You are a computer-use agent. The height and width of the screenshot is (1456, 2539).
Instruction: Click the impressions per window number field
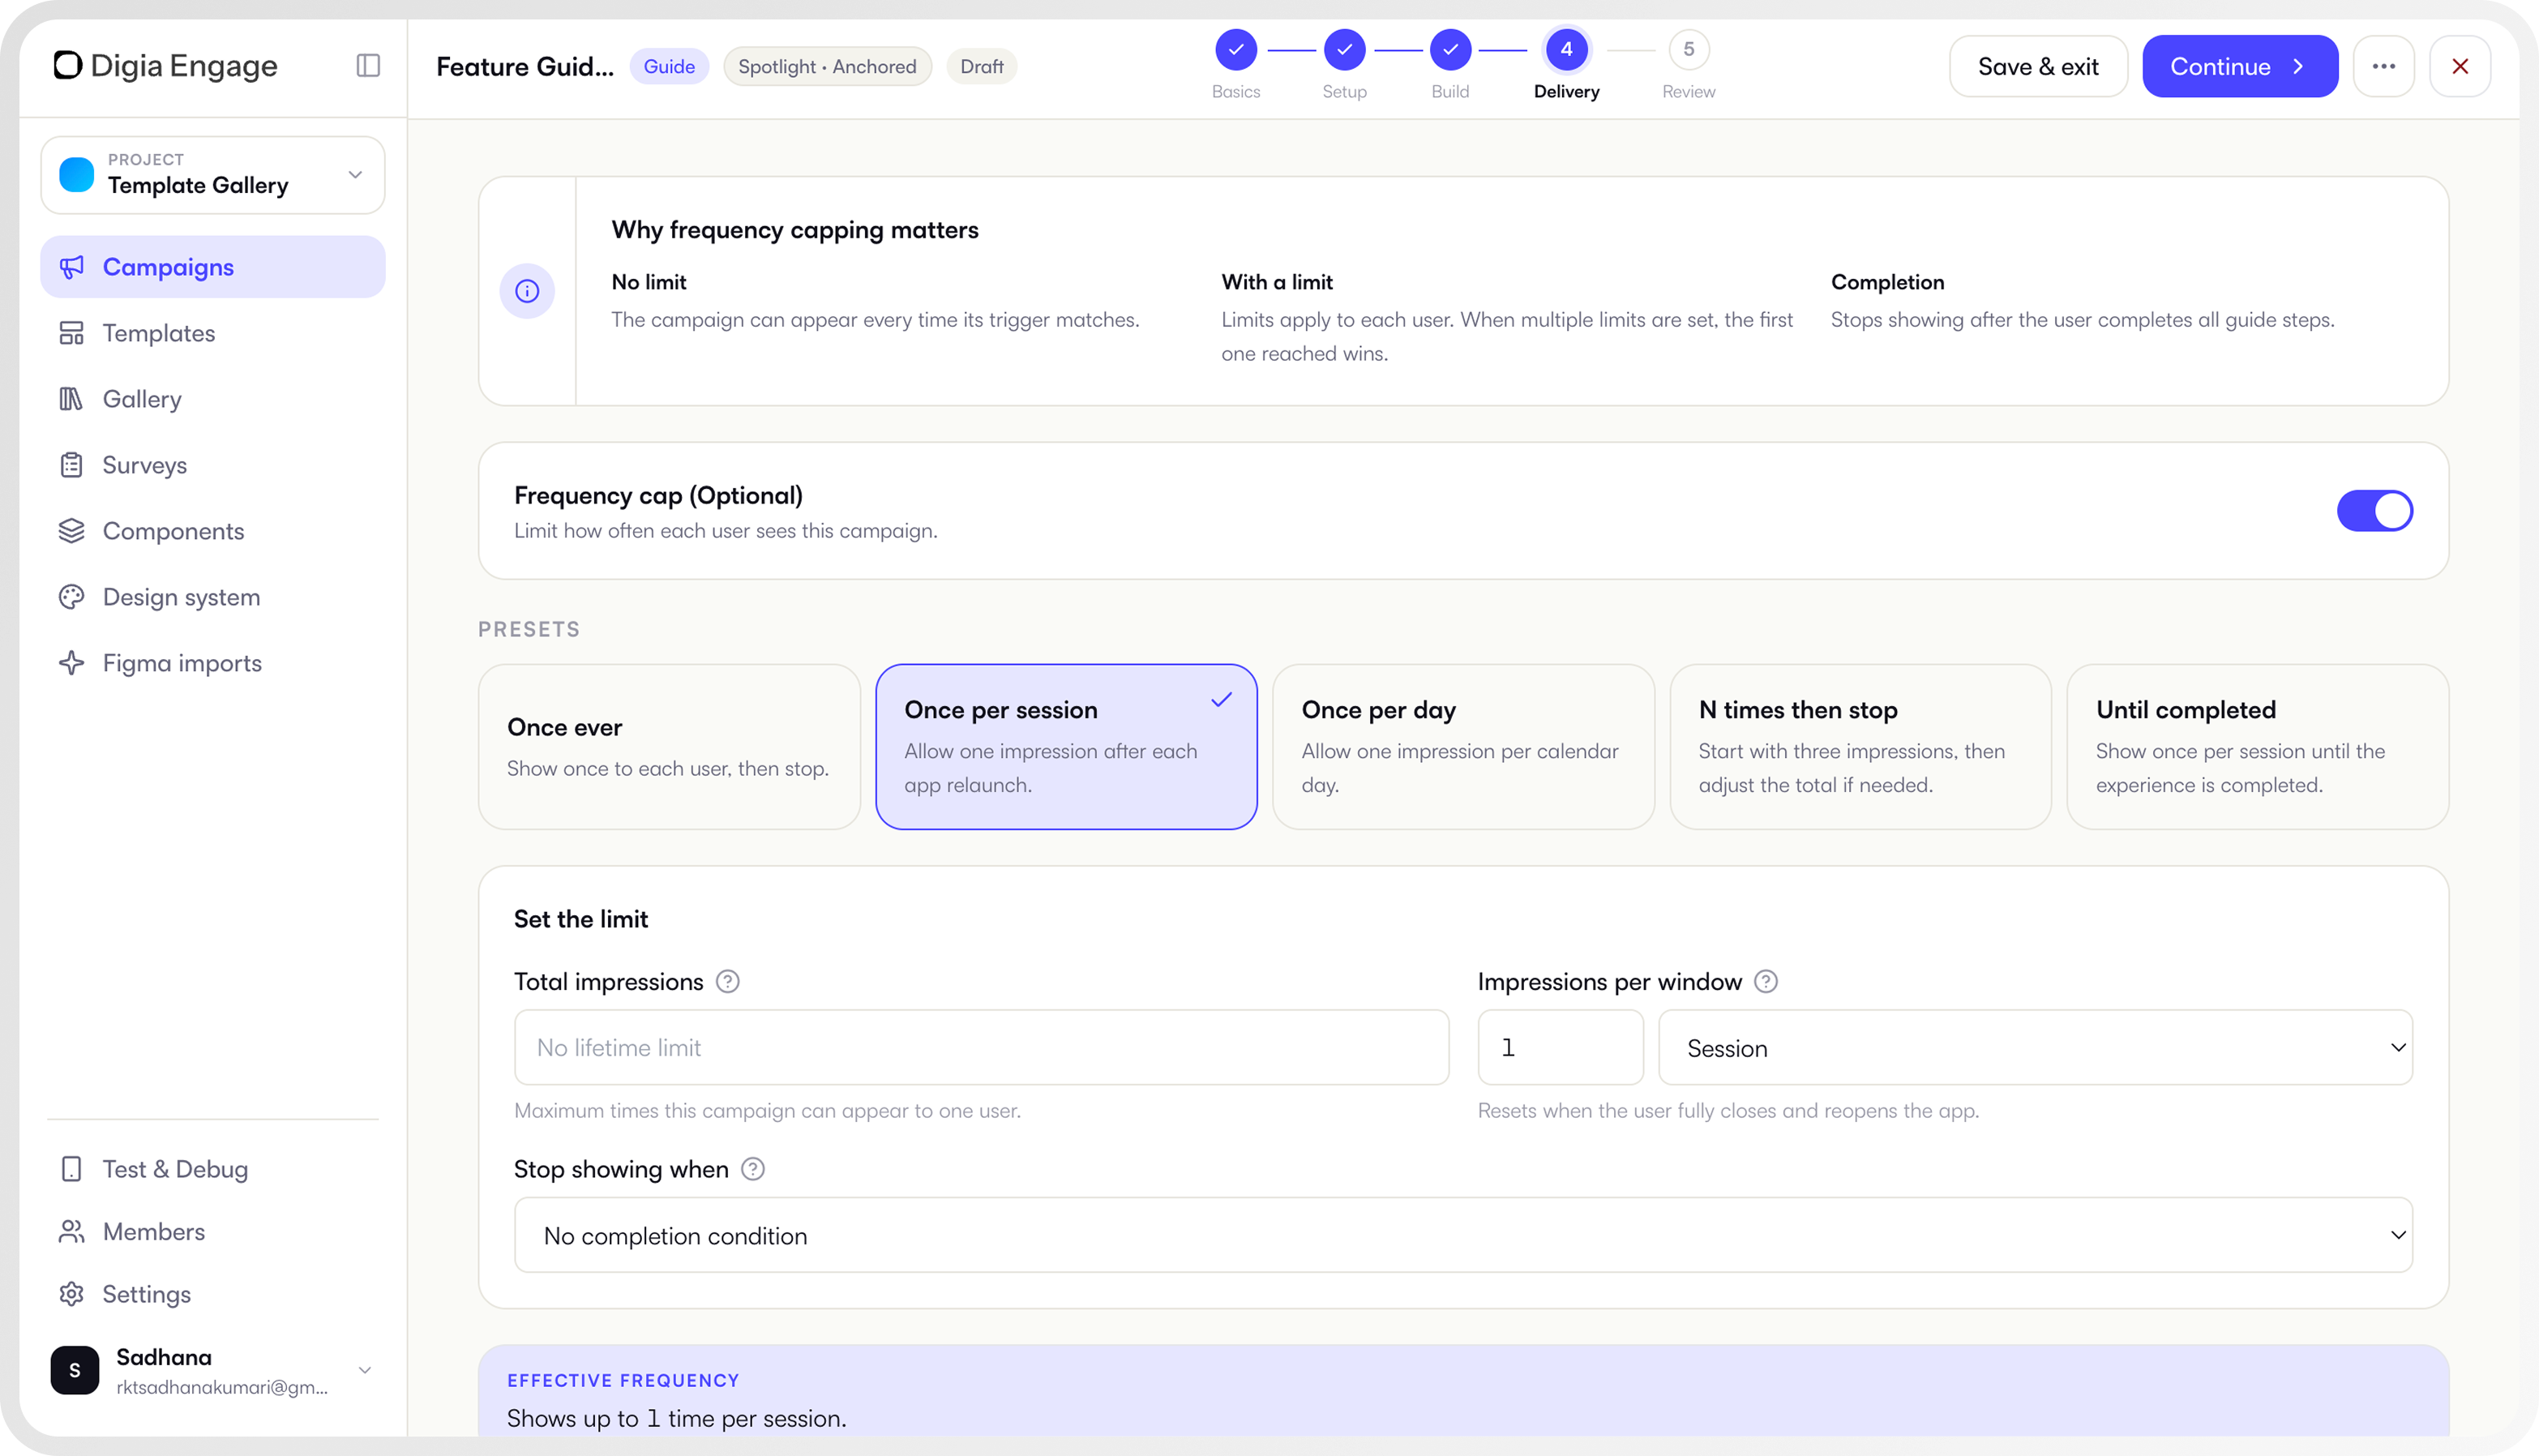(1560, 1048)
